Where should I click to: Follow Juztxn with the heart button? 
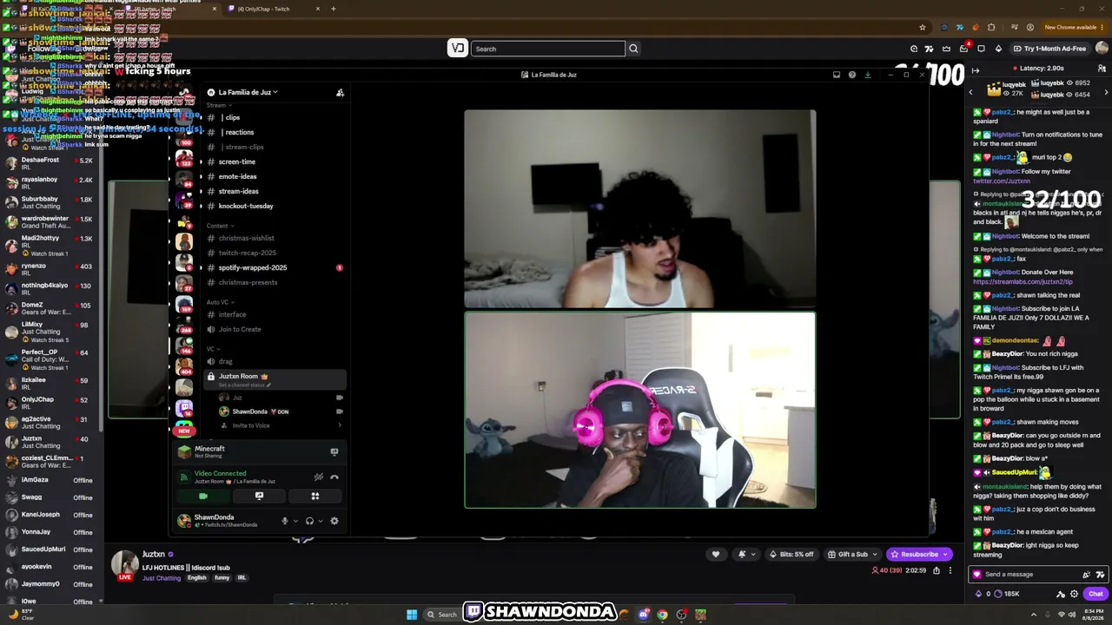716,554
